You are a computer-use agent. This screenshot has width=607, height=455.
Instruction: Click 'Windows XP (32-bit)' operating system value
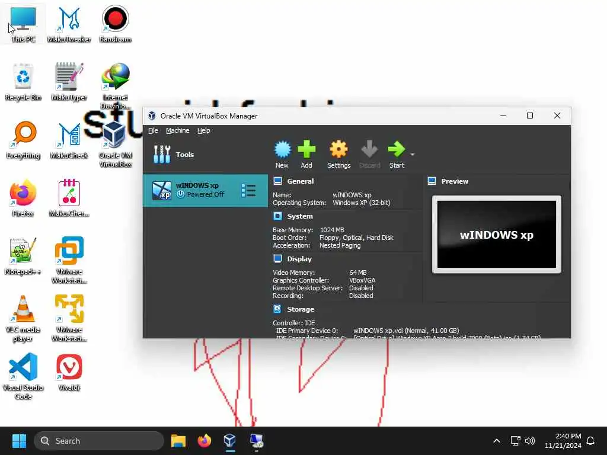tap(362, 203)
